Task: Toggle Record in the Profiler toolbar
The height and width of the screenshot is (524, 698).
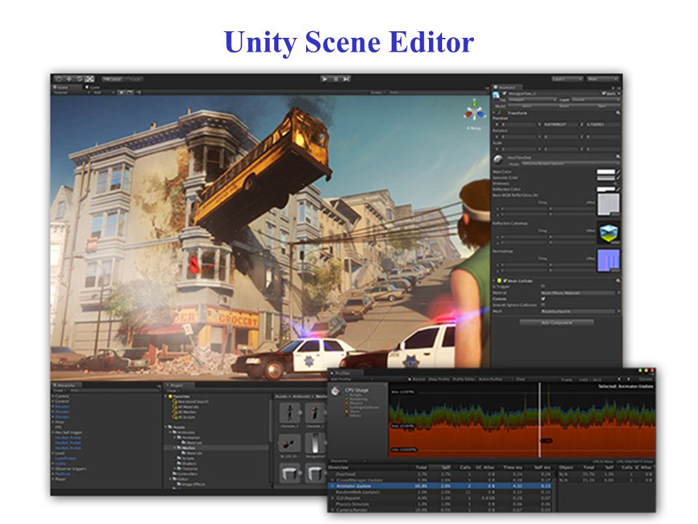Action: 419,379
